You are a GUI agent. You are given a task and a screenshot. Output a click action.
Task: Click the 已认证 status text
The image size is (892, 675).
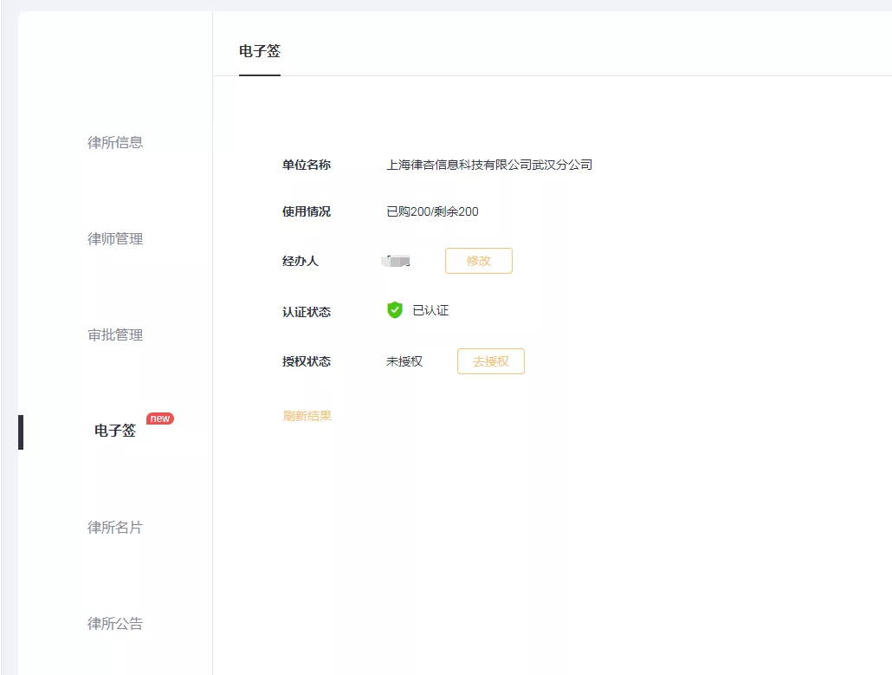[430, 310]
